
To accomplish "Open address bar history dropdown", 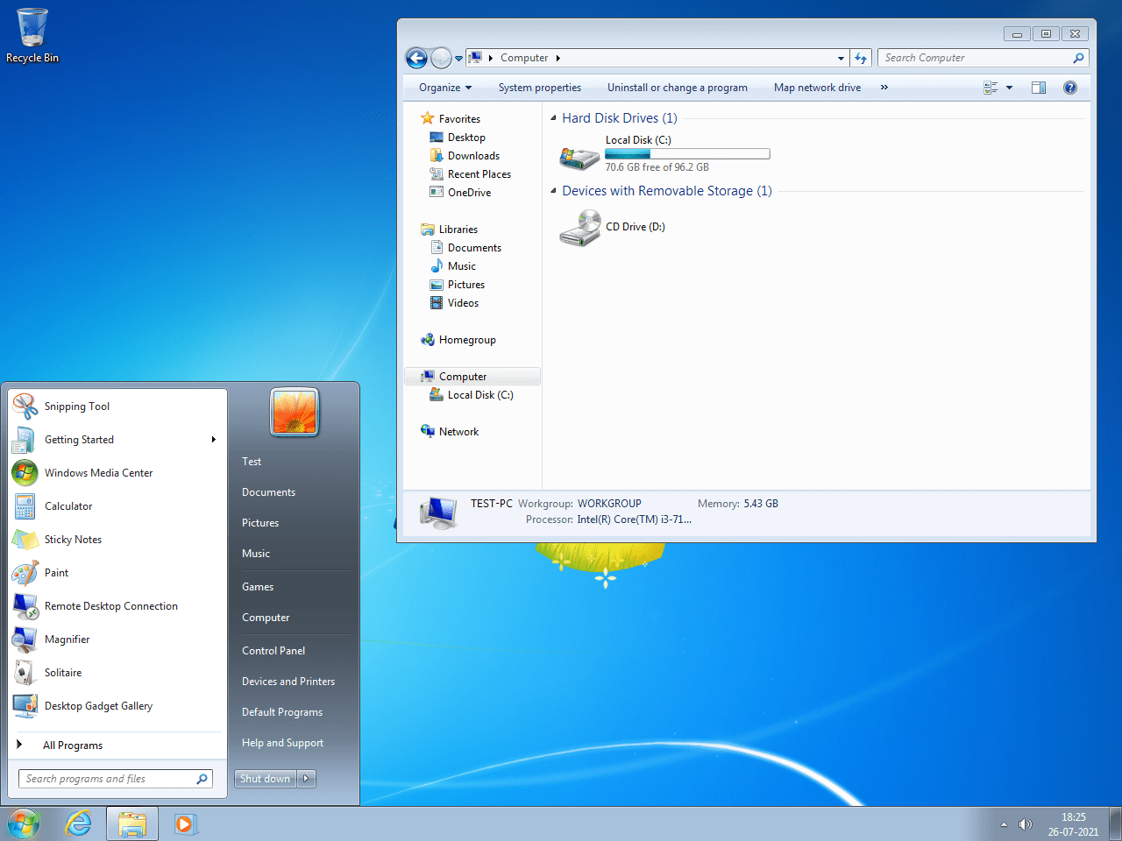I will pyautogui.click(x=841, y=58).
